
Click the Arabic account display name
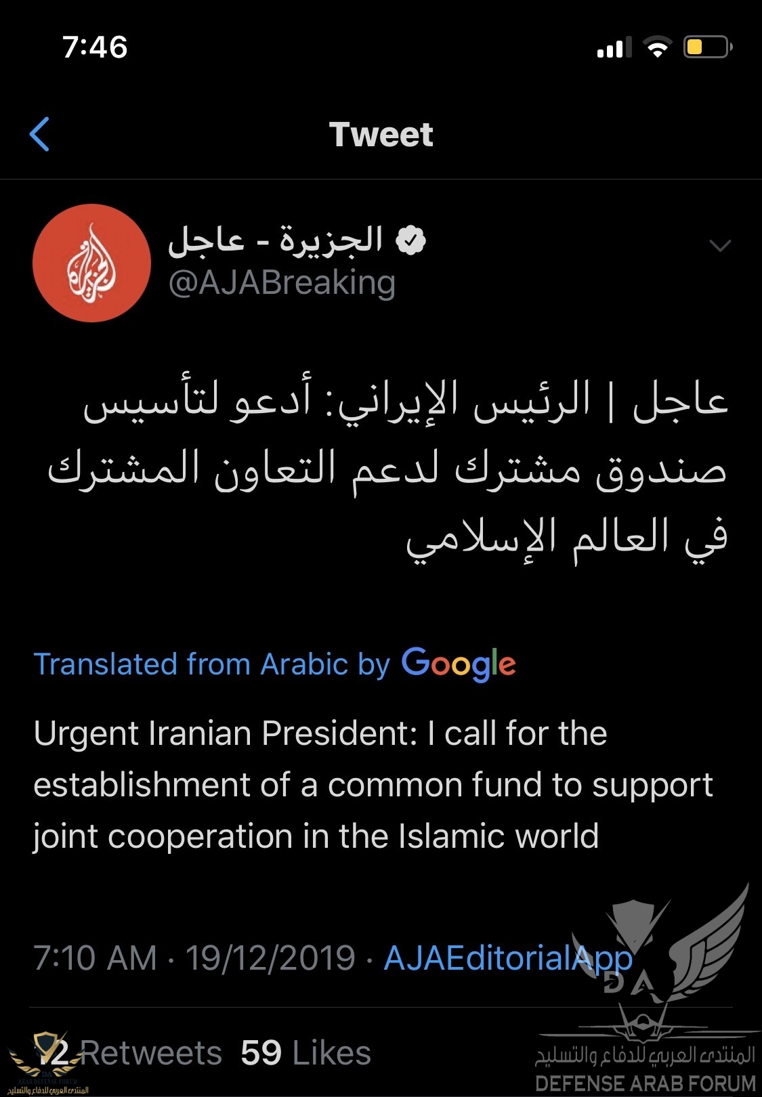pos(276,240)
